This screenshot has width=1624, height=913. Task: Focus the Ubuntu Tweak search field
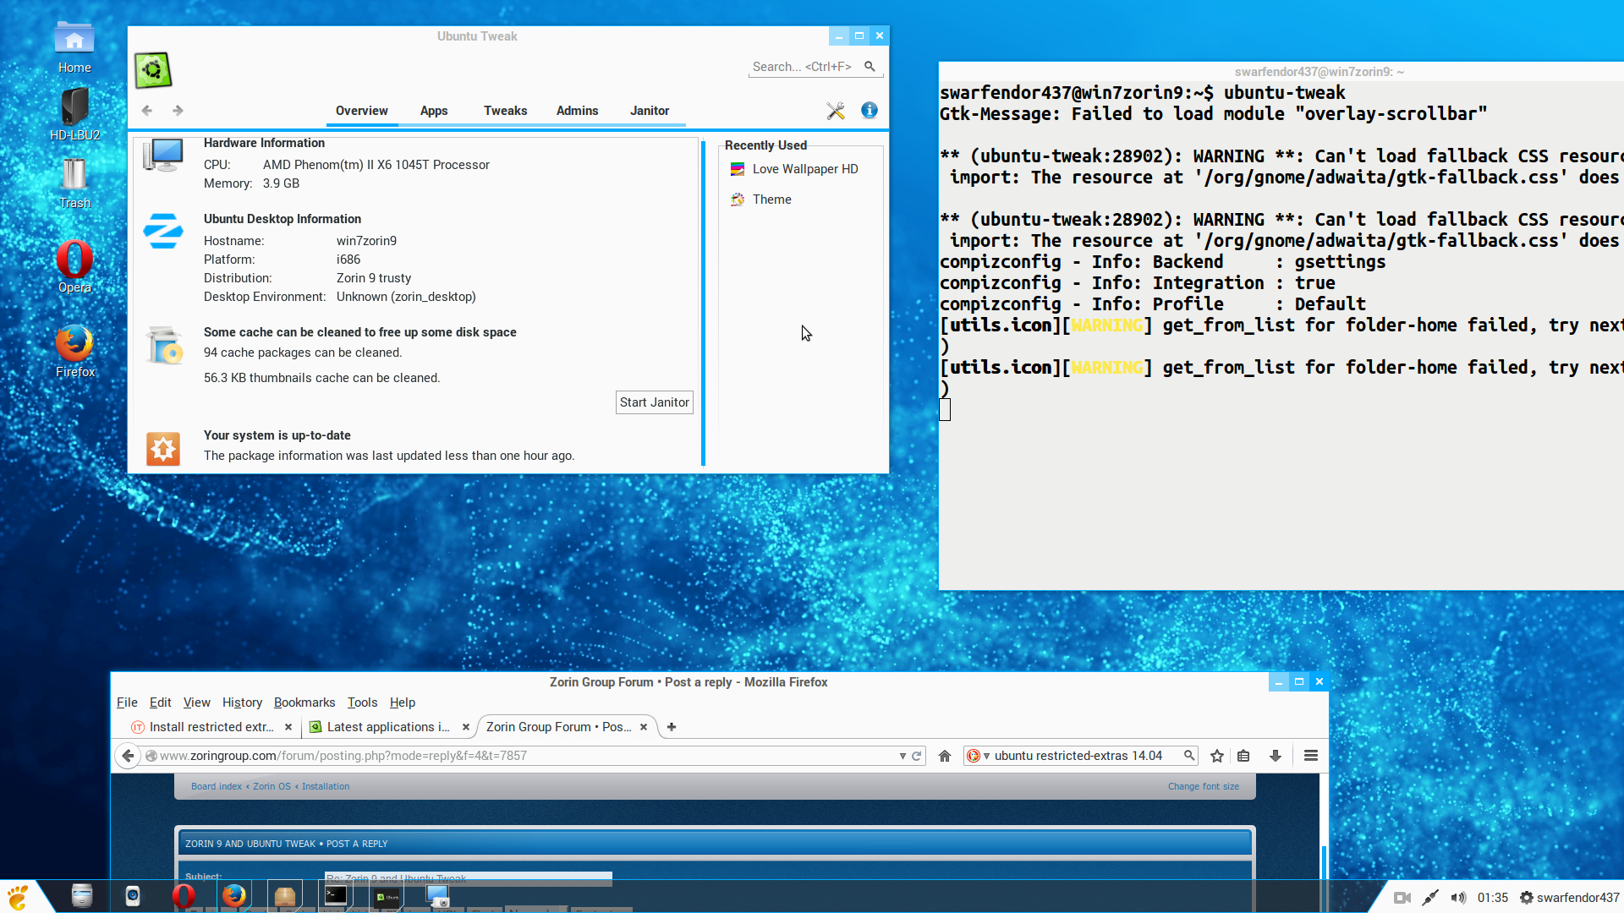coord(804,67)
